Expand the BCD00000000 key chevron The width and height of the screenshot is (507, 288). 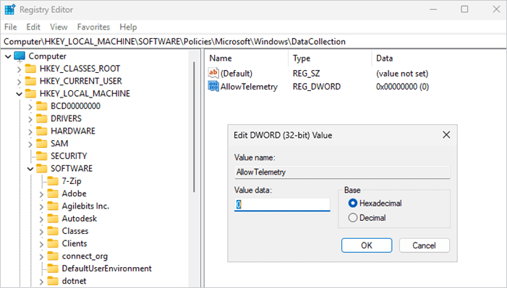point(30,107)
